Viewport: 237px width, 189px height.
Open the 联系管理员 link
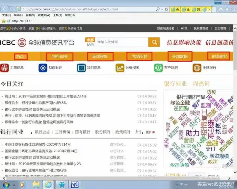pos(201,29)
